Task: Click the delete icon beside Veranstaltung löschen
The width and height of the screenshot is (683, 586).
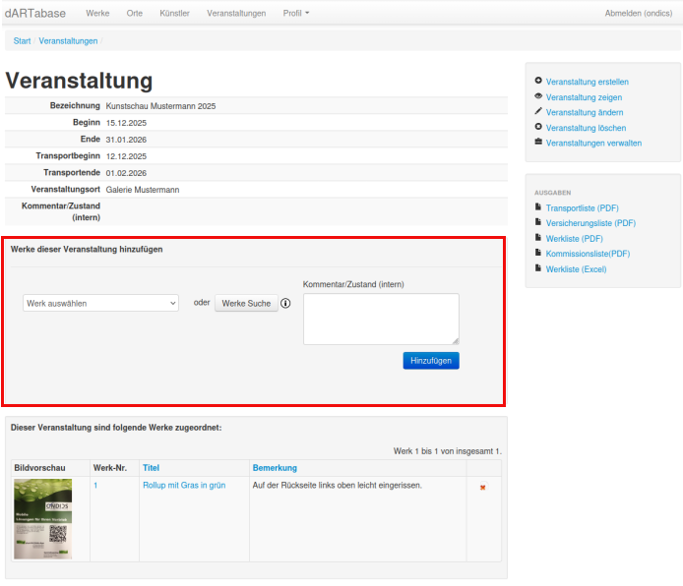Action: click(x=537, y=128)
